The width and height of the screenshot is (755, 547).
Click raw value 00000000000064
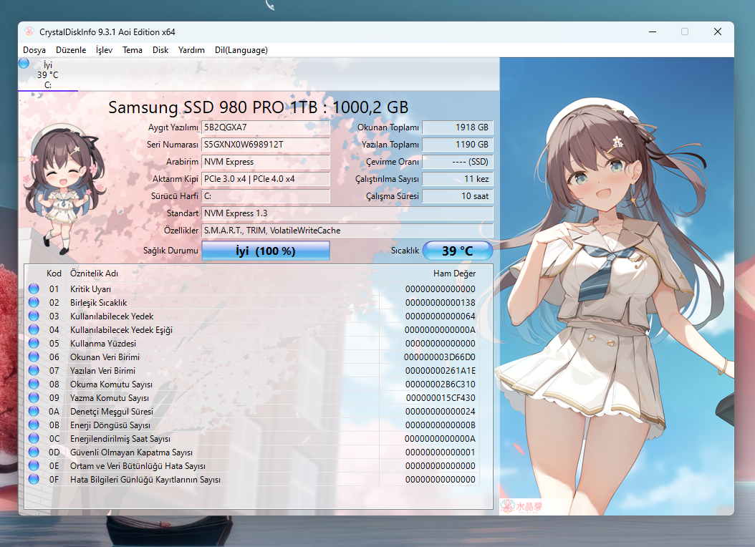[440, 316]
